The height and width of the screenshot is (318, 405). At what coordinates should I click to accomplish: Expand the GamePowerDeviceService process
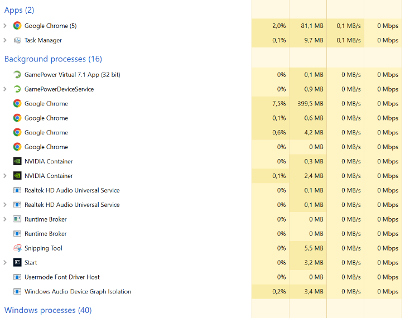pos(5,89)
